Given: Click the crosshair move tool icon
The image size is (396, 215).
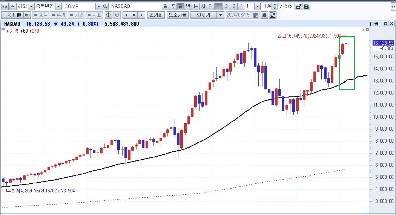Looking at the screenshot, I should click(108, 15).
